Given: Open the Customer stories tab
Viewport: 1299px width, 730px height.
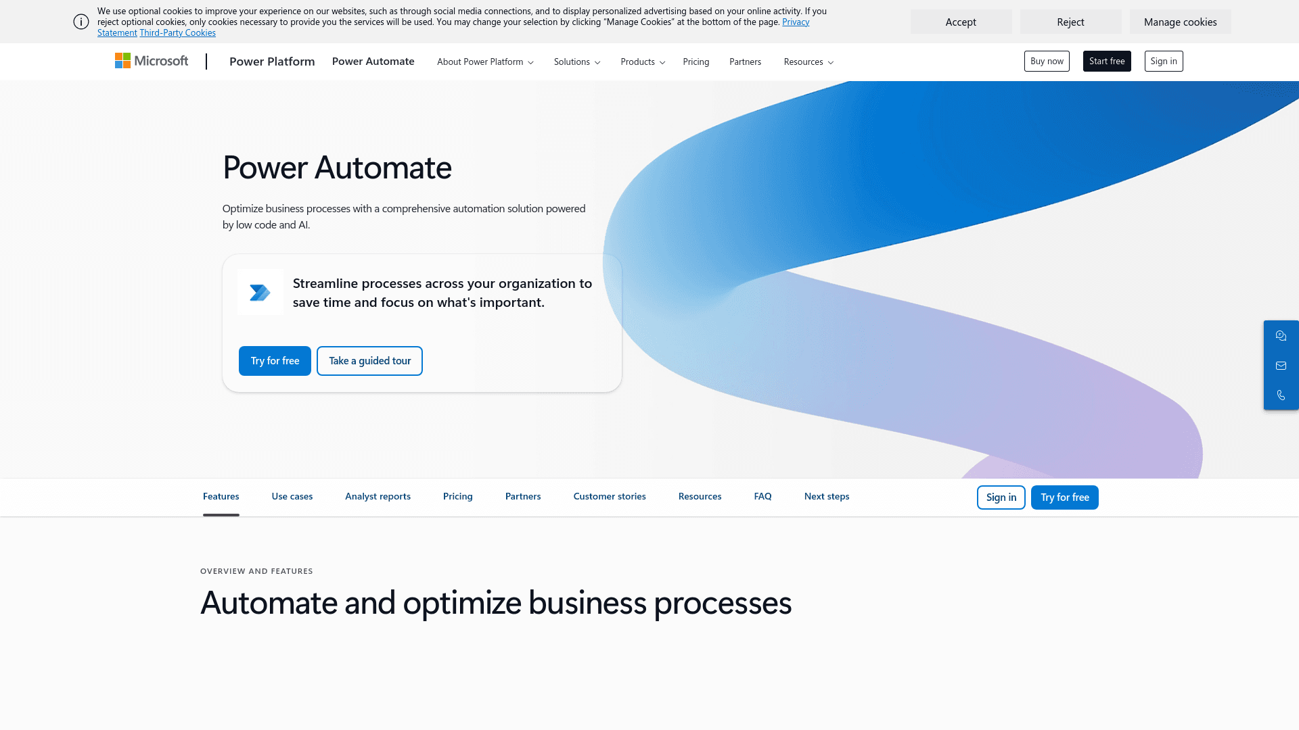Looking at the screenshot, I should (x=609, y=496).
